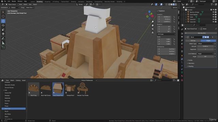The height and width of the screenshot is (122, 218).
Task: Hide Bamboo Bridge in viewport
Action: pyautogui.click(x=213, y=12)
